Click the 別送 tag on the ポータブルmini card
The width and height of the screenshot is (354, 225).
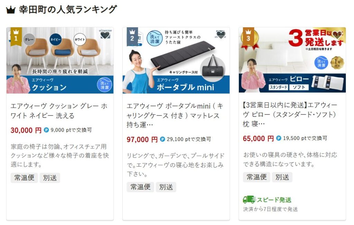166,187
